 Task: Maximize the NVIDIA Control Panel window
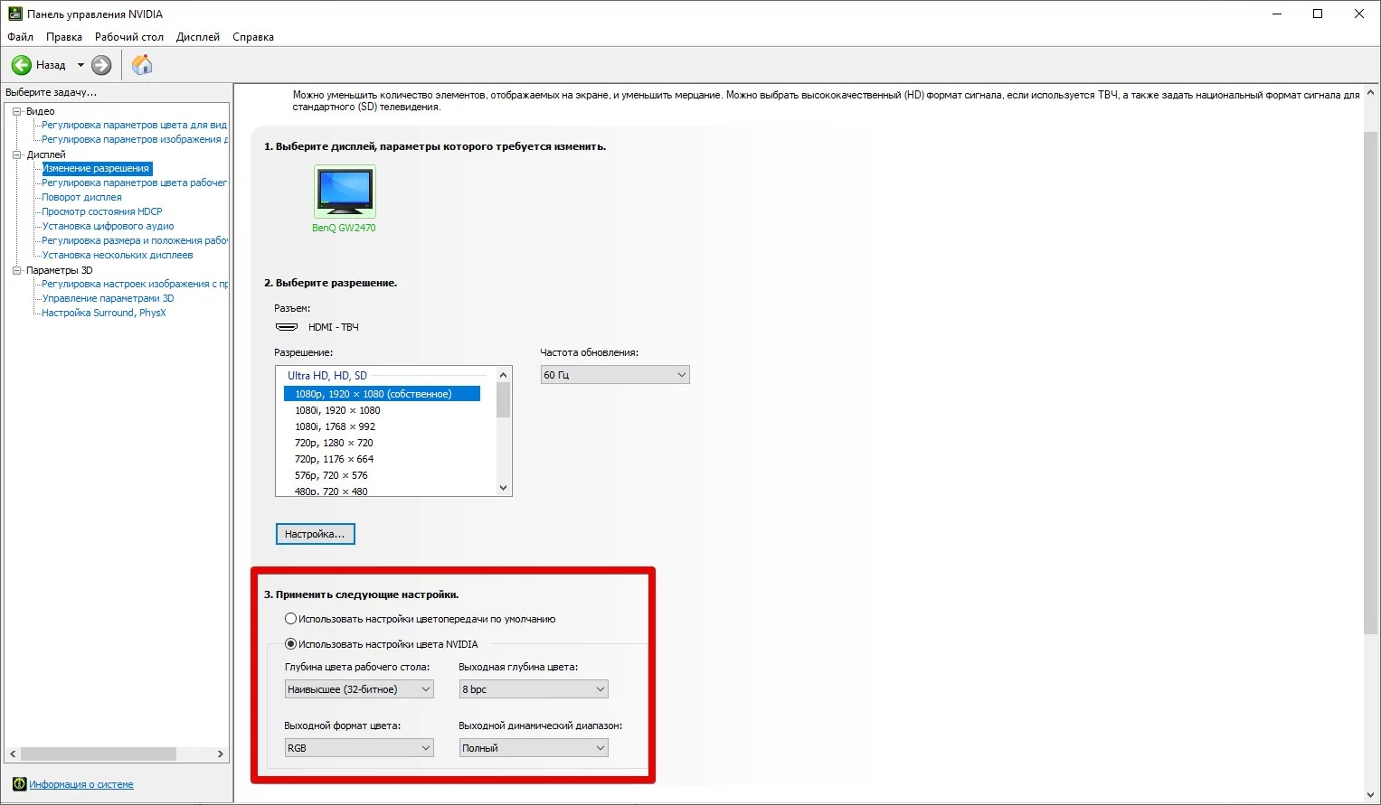(1318, 14)
